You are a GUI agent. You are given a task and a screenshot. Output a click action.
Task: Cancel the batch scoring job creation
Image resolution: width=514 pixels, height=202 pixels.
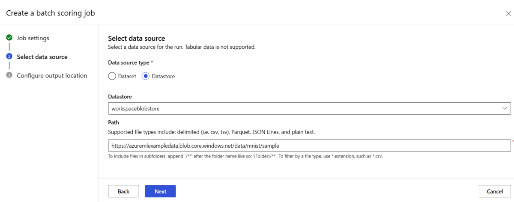coord(495,191)
